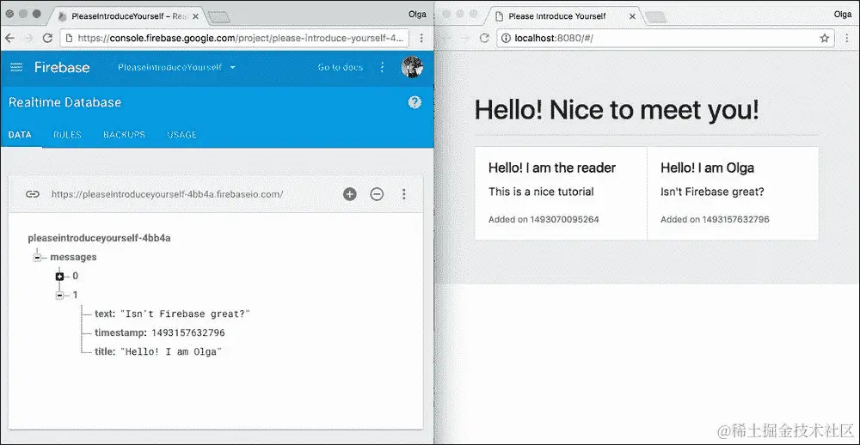Screen dimensions: 860x445
Task: Collapse message node 1
Action: tap(60, 296)
